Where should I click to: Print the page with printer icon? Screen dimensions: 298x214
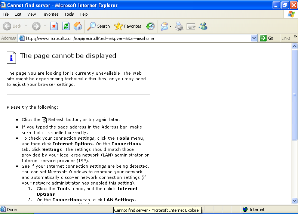pyautogui.click(x=179, y=26)
